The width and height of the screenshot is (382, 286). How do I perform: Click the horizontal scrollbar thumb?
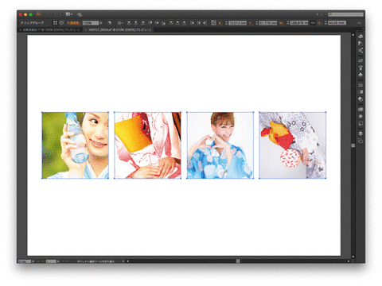(238, 261)
